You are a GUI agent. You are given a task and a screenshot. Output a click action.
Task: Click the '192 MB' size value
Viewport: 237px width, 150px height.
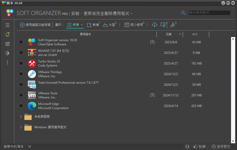point(197,63)
